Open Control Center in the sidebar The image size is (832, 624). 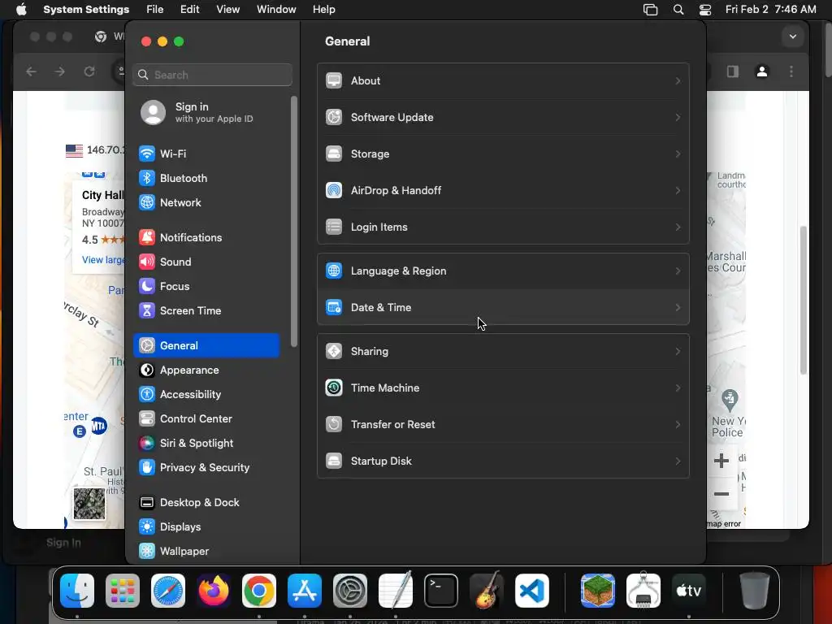click(x=206, y=419)
